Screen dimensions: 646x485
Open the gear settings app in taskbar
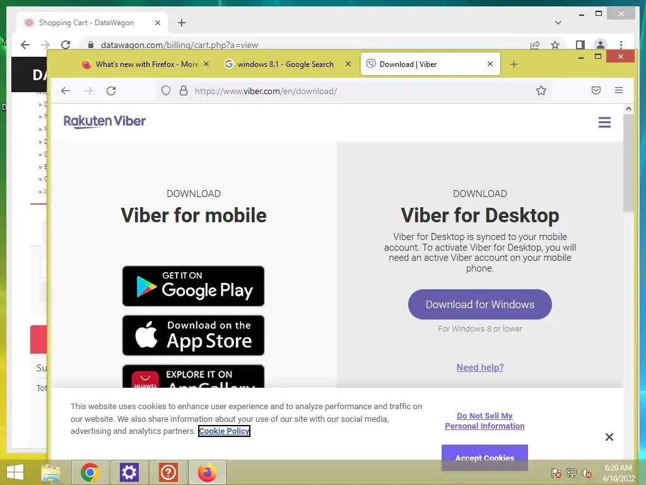click(129, 472)
